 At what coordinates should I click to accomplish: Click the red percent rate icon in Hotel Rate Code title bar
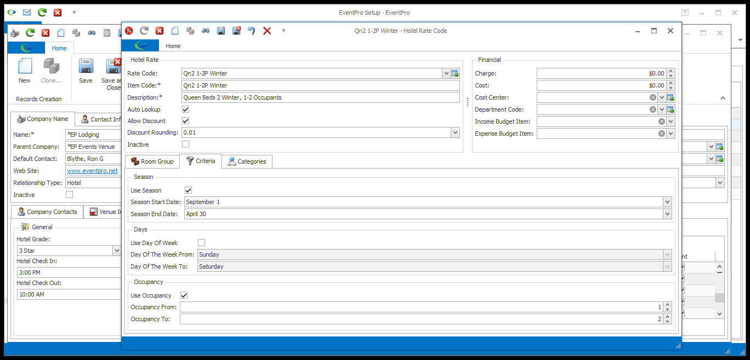129,31
